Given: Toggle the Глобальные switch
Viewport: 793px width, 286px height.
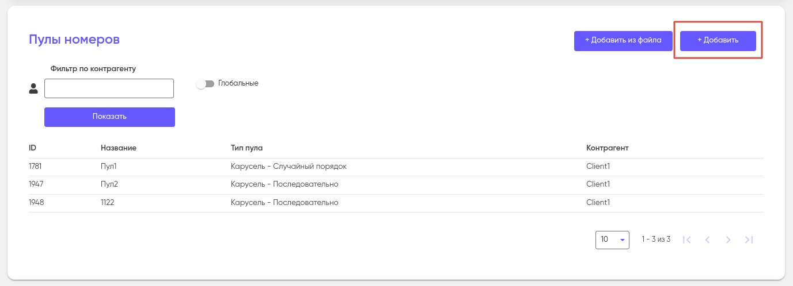Looking at the screenshot, I should pos(204,84).
